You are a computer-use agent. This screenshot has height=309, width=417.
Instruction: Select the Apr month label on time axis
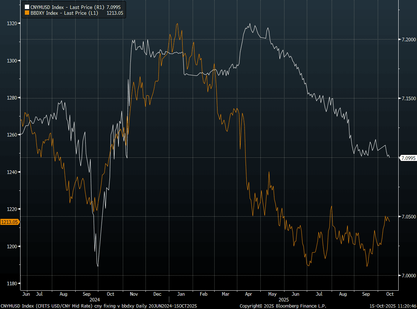click(248, 294)
